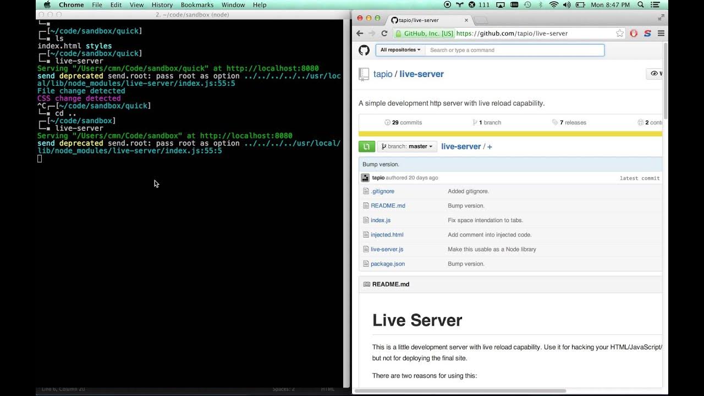This screenshot has height=396, width=704.
Task: Open the Edit menu
Action: click(116, 4)
